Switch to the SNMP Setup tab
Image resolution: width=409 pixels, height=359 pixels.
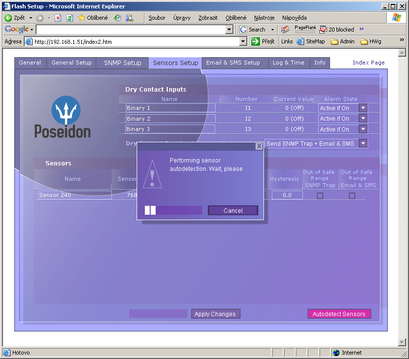[122, 63]
